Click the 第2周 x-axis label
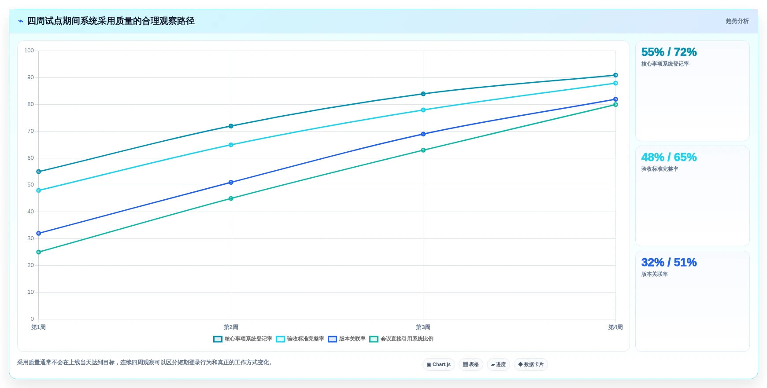This screenshot has height=388, width=767. click(x=231, y=327)
